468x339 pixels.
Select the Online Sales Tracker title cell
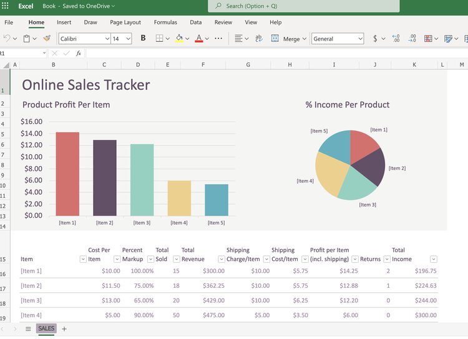click(x=86, y=85)
